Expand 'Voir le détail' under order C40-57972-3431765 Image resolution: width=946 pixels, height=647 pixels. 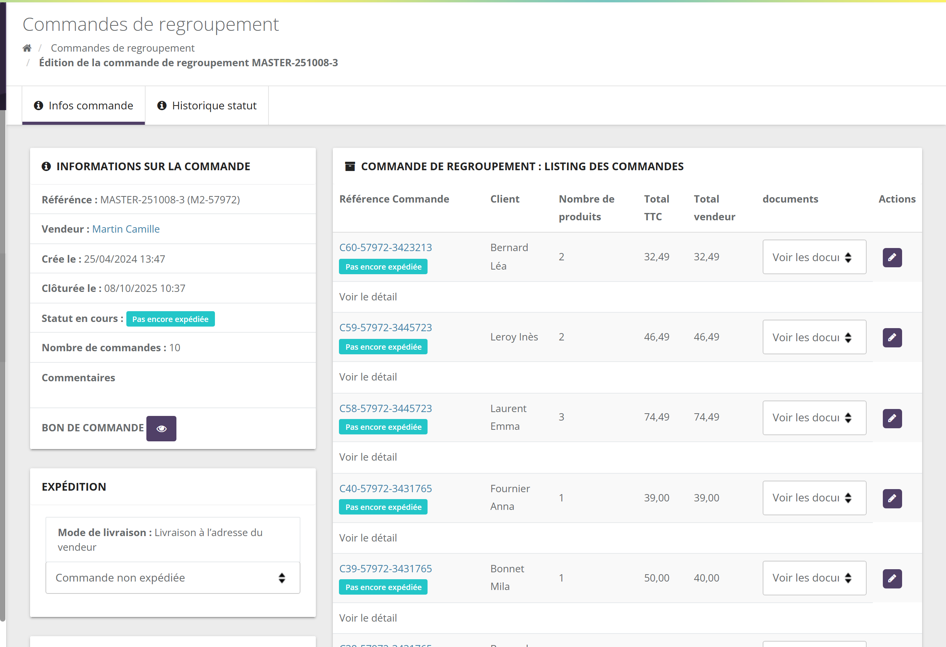(368, 538)
